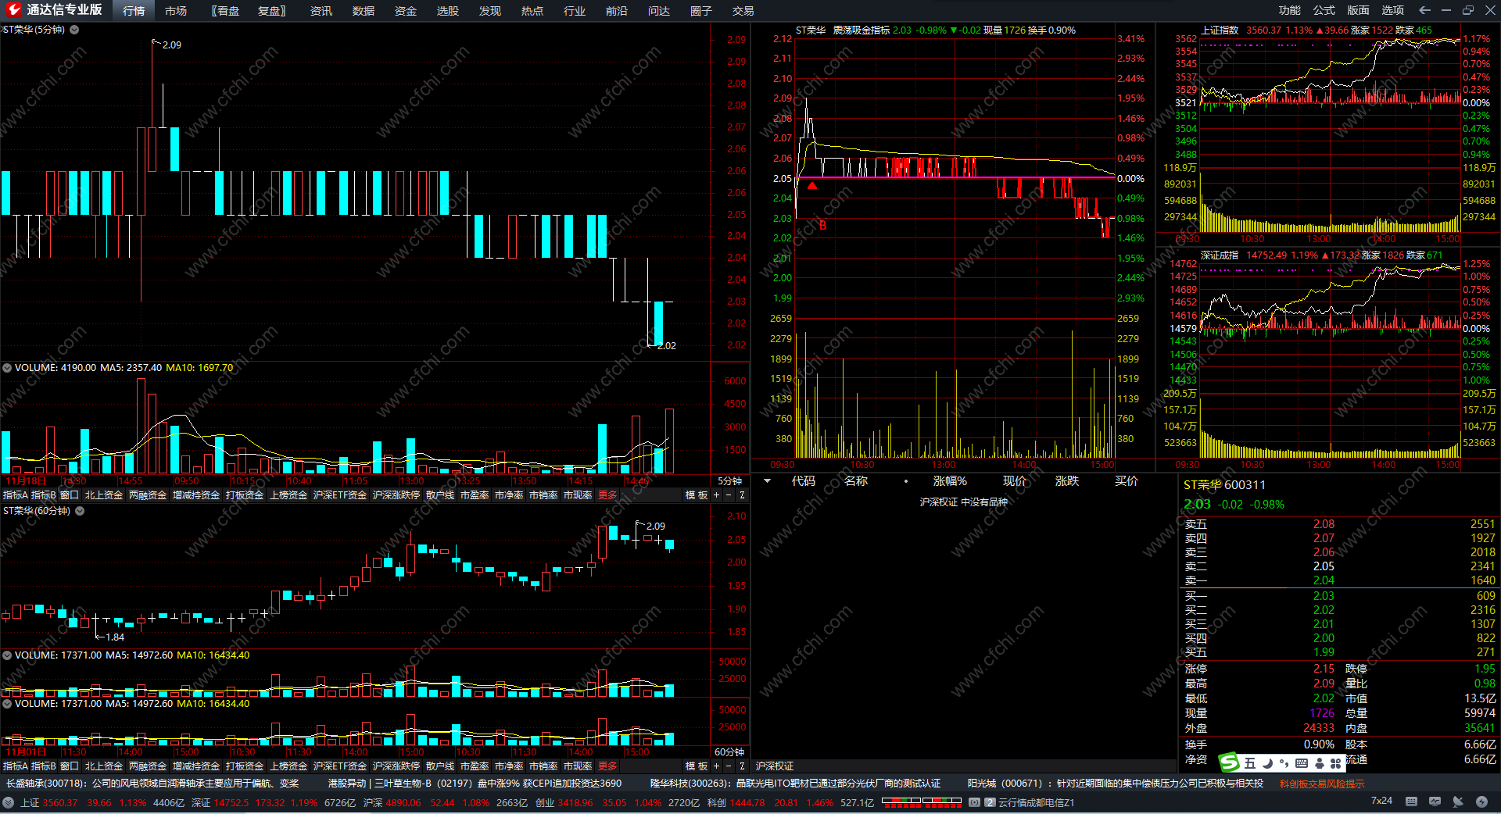The image size is (1501, 814).
Task: Click the broadcast icon beside 云行情成都电信Z1
Action: click(974, 802)
